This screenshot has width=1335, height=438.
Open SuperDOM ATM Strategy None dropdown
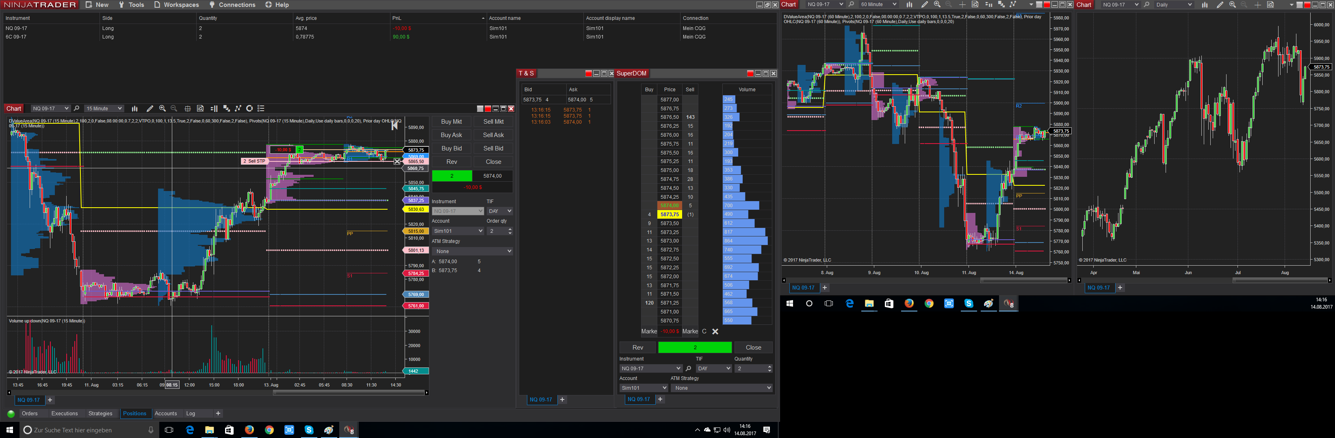point(722,388)
